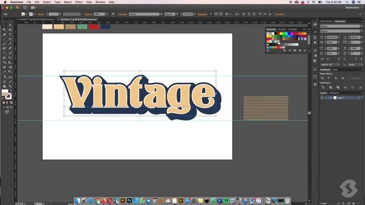The height and width of the screenshot is (205, 365).
Task: Click Paragraph link in control bar
Action: pyautogui.click(x=202, y=14)
